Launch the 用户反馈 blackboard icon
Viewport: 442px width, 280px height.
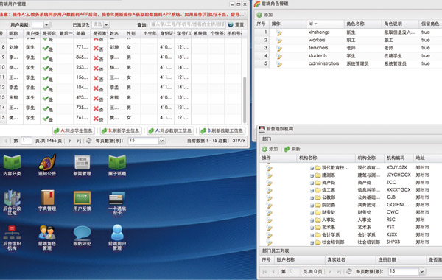(82, 200)
